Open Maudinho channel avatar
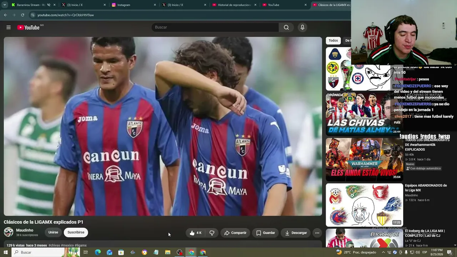Screen dimensions: 457x257 click(9, 232)
